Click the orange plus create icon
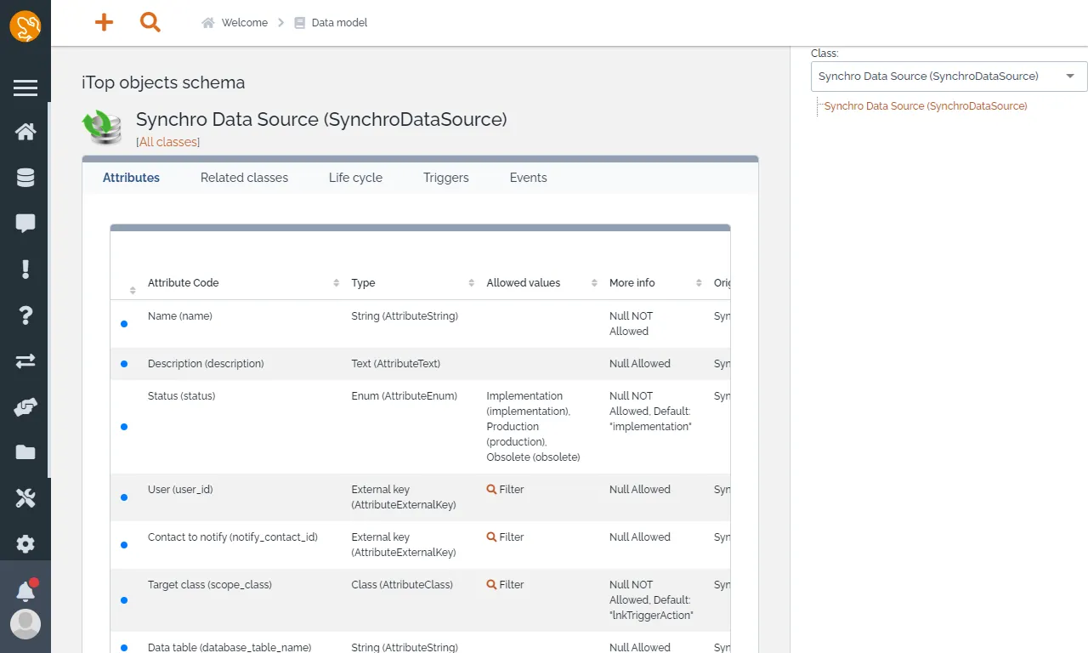 (104, 23)
